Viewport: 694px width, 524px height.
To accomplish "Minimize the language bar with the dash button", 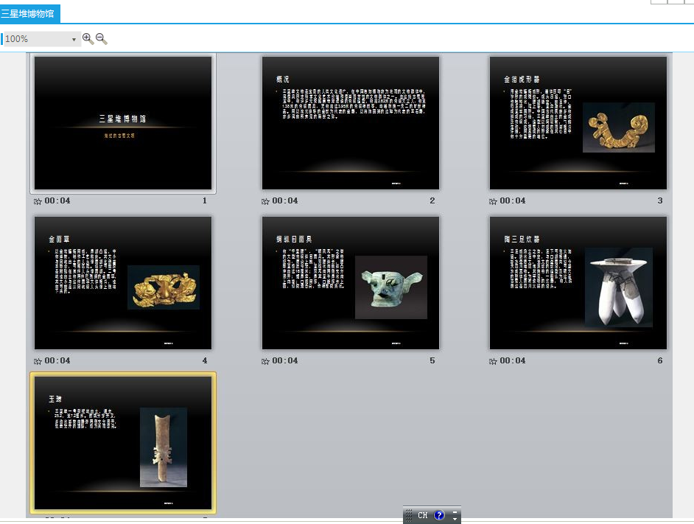I will (x=455, y=511).
